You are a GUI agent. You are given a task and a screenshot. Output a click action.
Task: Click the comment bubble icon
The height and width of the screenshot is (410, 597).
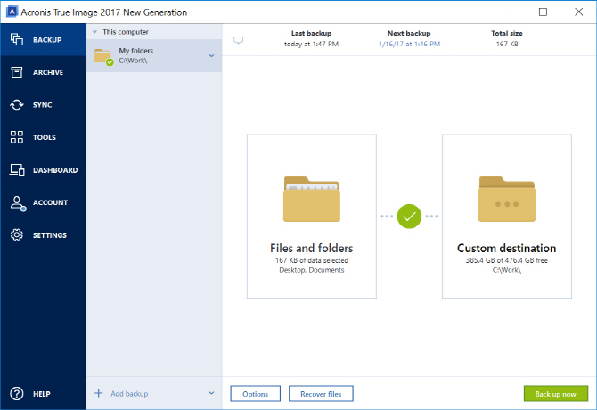pyautogui.click(x=238, y=40)
